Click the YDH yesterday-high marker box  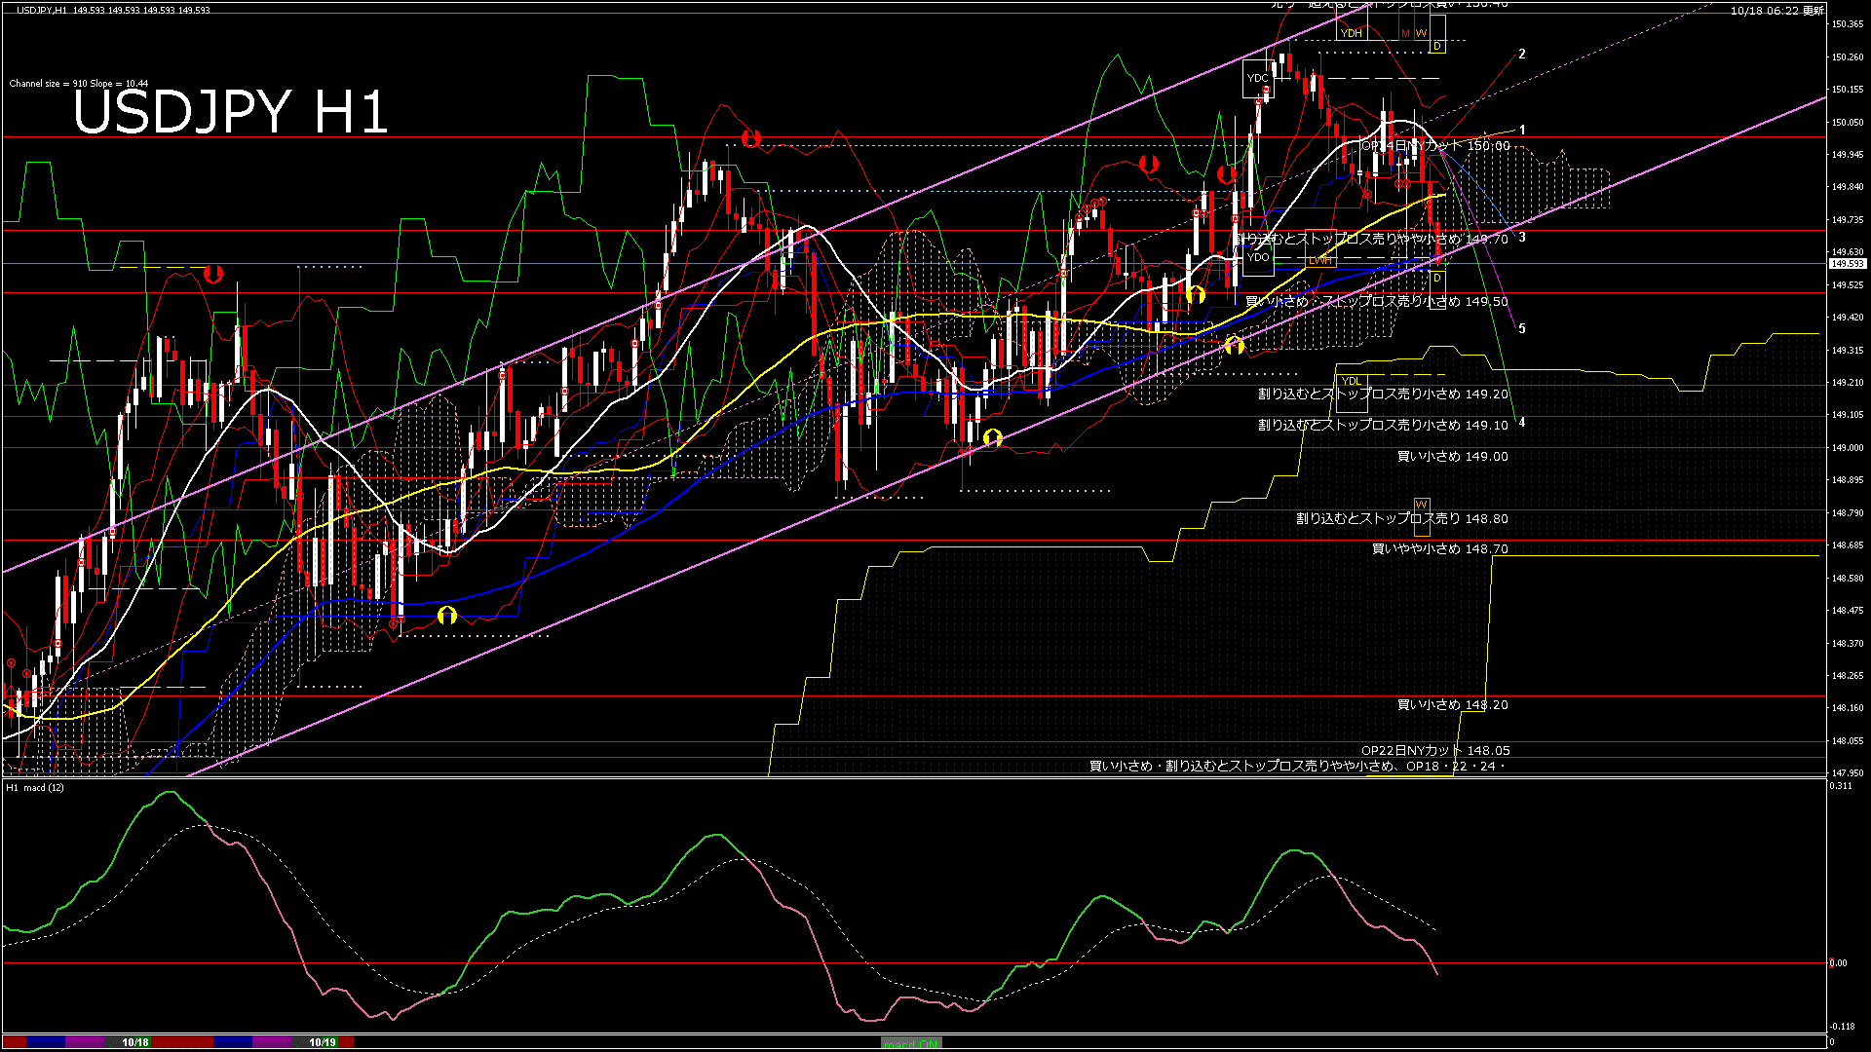click(1351, 33)
